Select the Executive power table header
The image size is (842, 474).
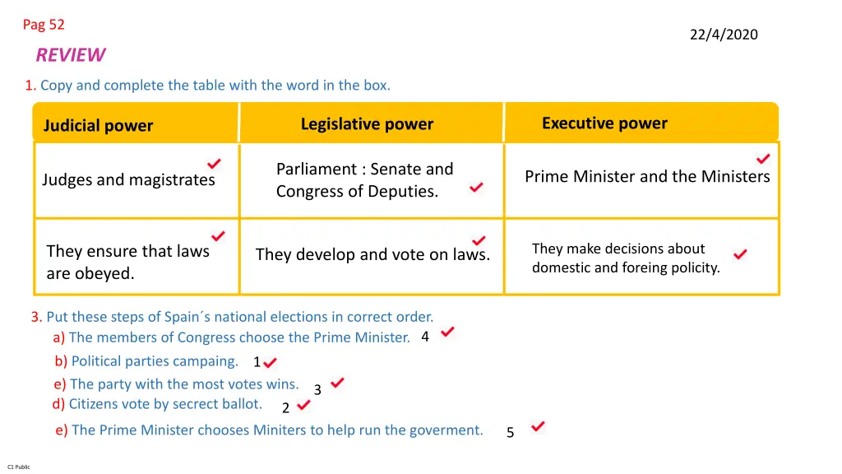[x=604, y=123]
